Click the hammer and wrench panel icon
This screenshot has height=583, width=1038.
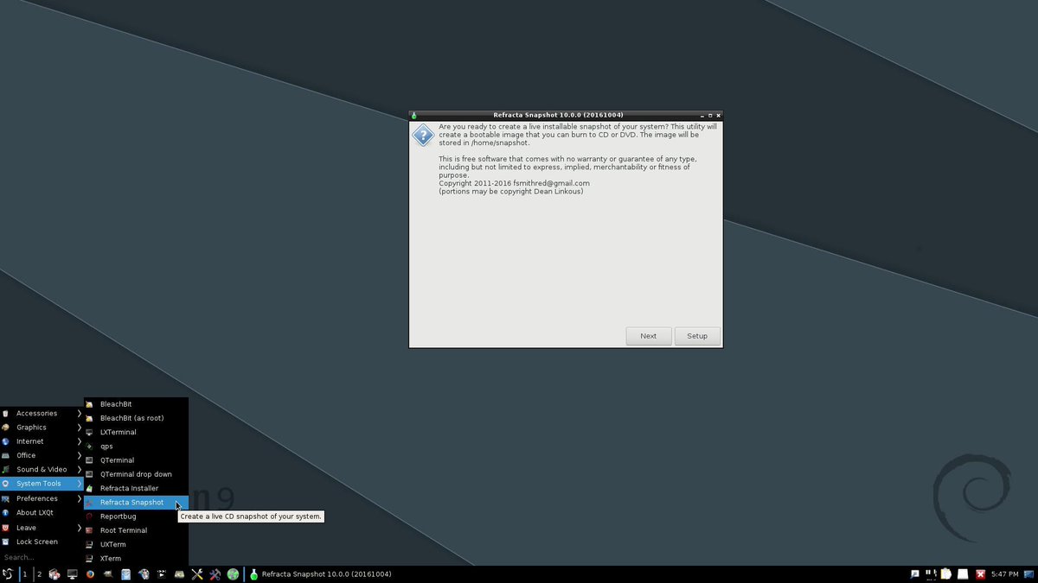point(215,574)
